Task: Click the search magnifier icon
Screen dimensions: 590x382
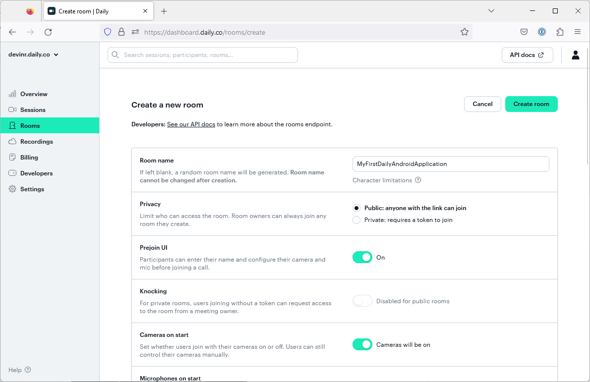Action: pyautogui.click(x=116, y=55)
